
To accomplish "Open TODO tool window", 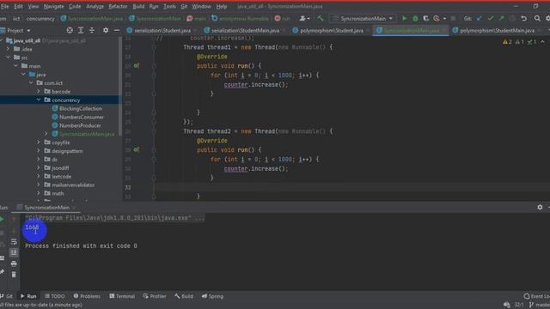I will click(x=55, y=296).
